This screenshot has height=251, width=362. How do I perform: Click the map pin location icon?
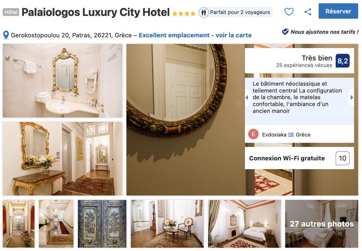point(6,35)
